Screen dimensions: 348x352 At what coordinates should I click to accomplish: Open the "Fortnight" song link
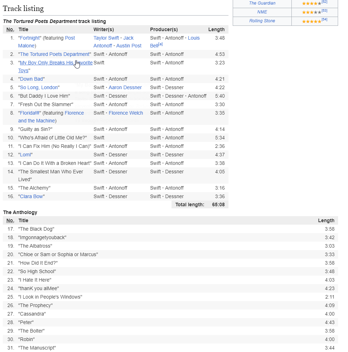pyautogui.click(x=30, y=38)
